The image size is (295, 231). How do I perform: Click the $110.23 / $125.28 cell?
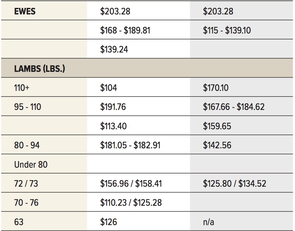(x=131, y=203)
